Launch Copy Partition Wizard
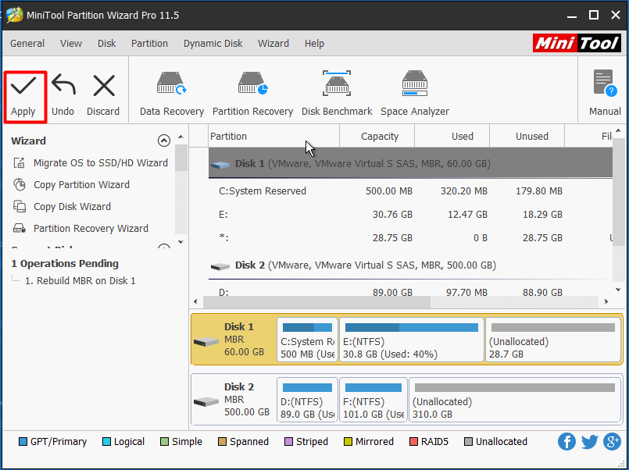 71,185
